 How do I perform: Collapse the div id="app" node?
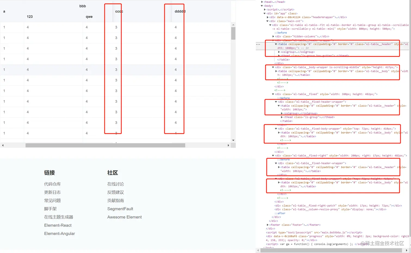(x=265, y=13)
